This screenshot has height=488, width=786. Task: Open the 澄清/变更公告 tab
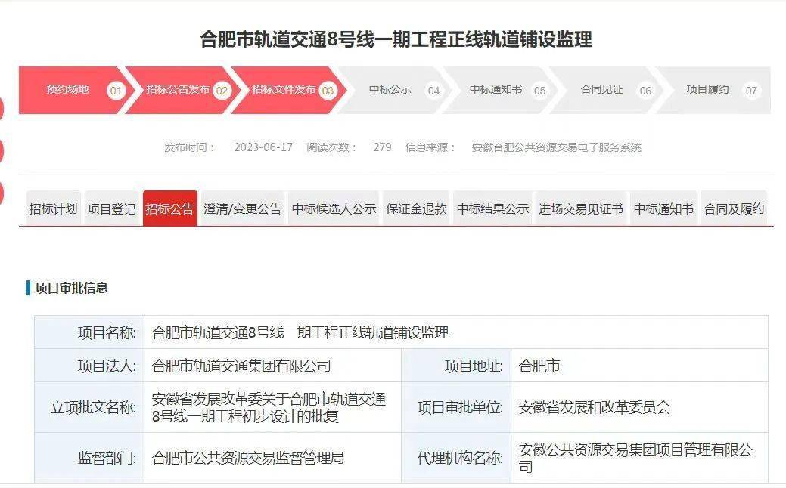click(243, 208)
